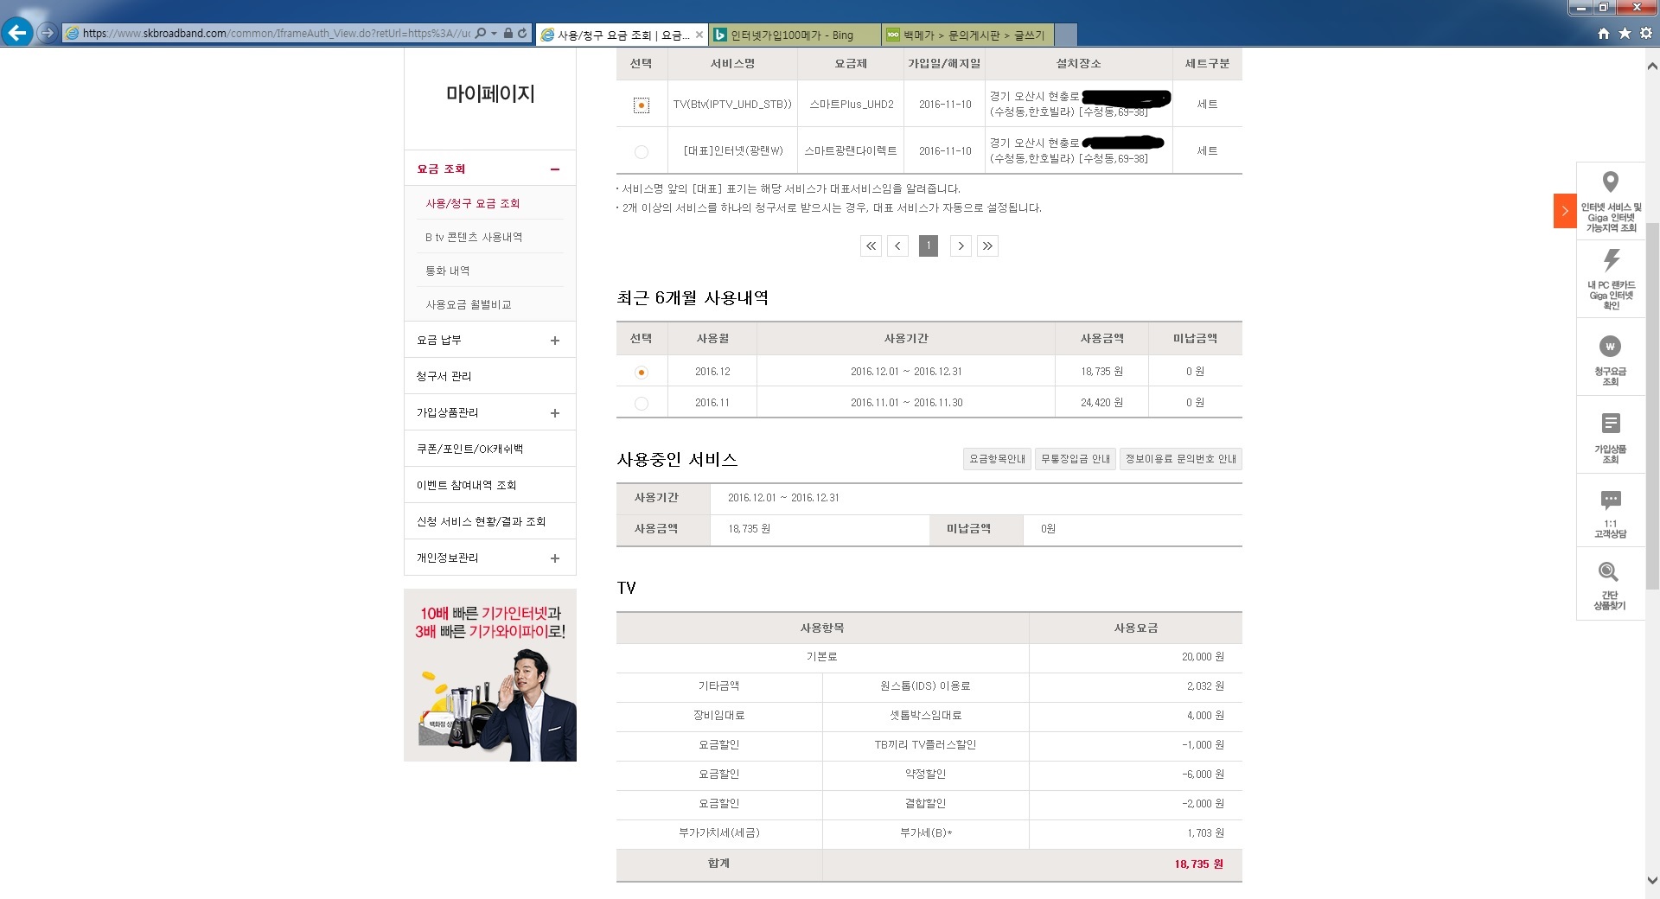The height and width of the screenshot is (899, 1660).
Task: Select the internet (광랜W) service radio button
Action: click(642, 152)
